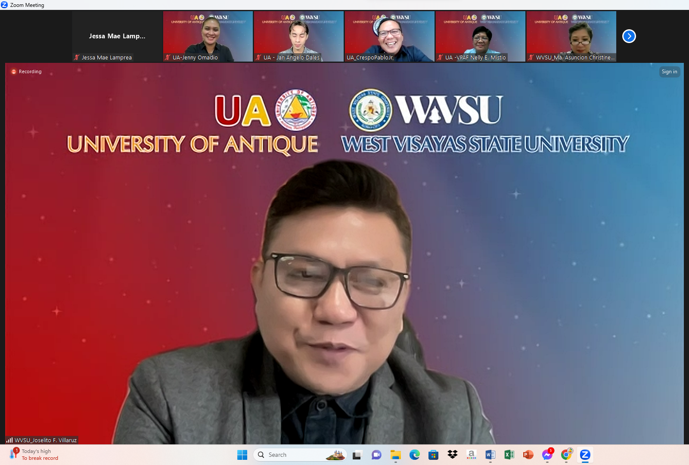
Task: Click the signal bars icon beside Joselito F. Villaruz
Action: (9, 440)
